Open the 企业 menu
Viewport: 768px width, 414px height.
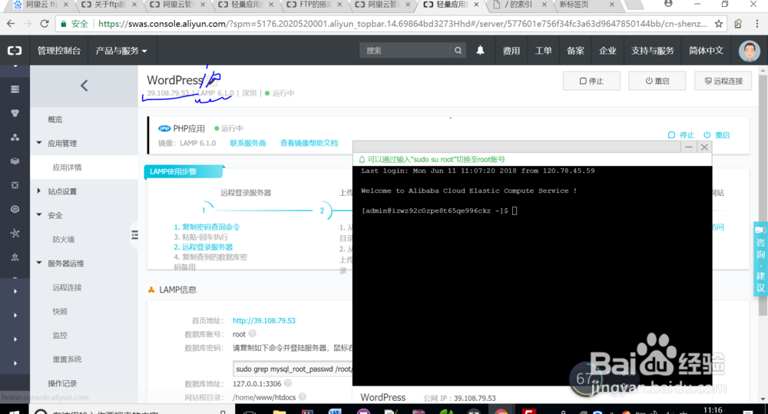coord(607,51)
